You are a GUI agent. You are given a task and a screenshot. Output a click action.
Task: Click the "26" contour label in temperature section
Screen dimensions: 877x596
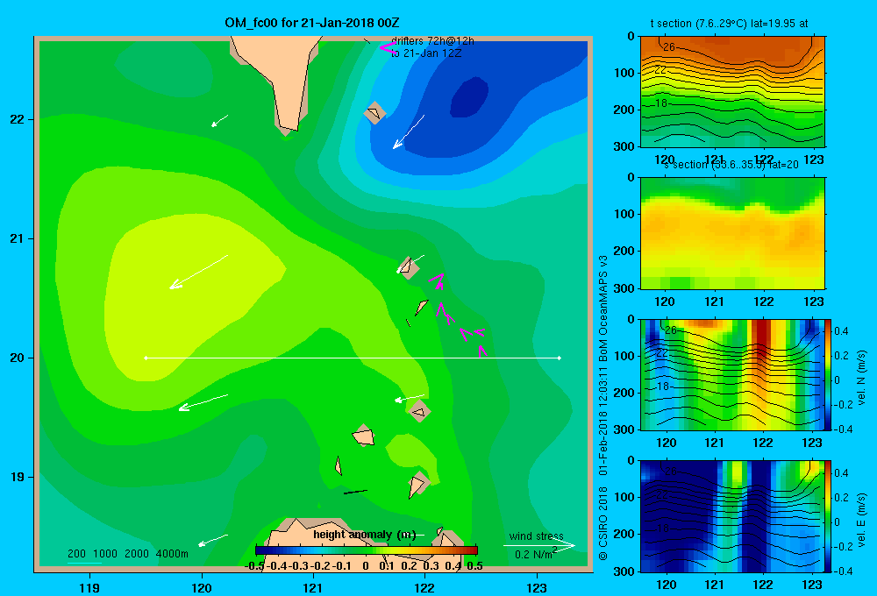click(x=669, y=47)
